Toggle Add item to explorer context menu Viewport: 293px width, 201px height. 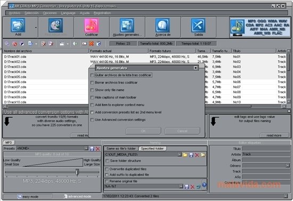tap(92, 105)
